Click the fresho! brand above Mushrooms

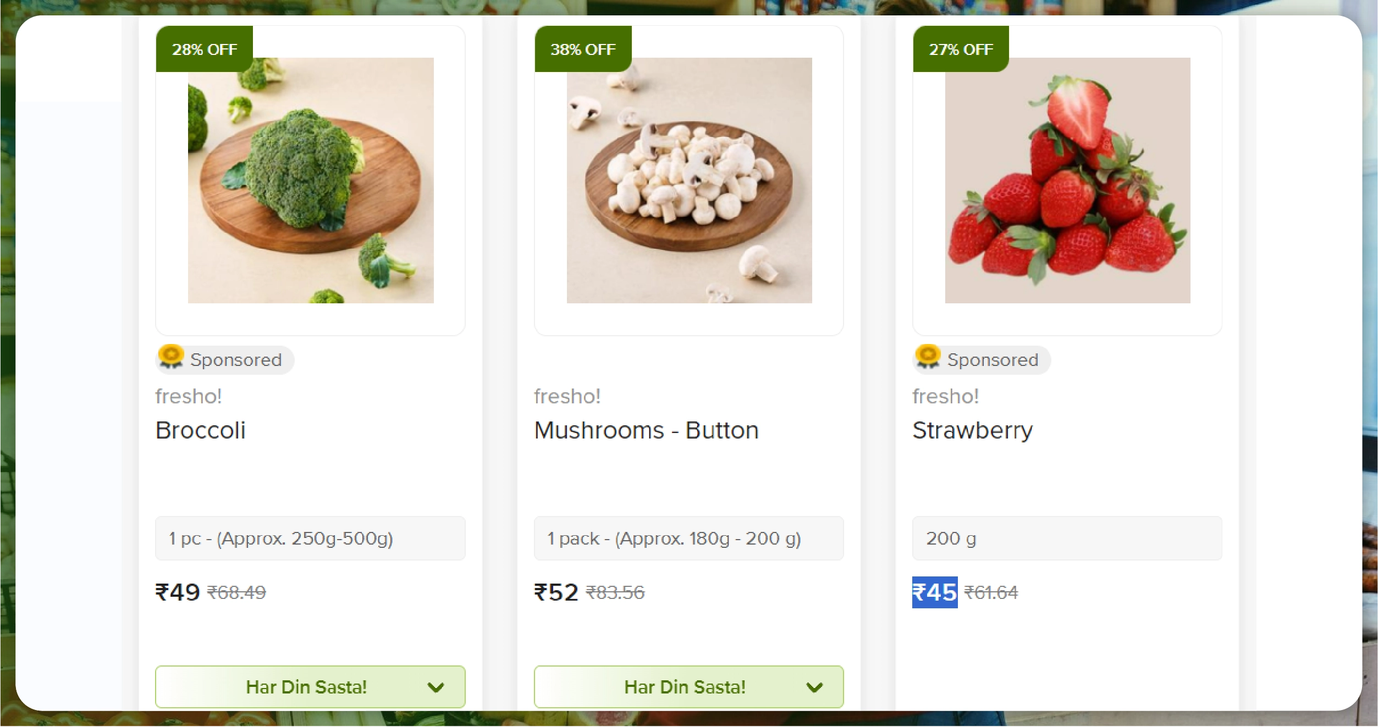[567, 396]
